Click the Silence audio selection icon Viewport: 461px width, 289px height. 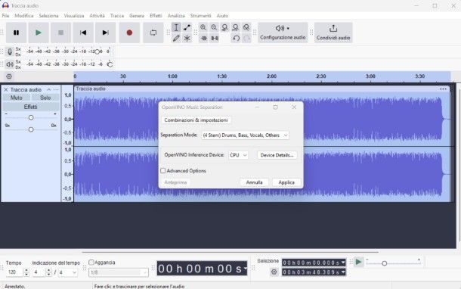(x=215, y=39)
